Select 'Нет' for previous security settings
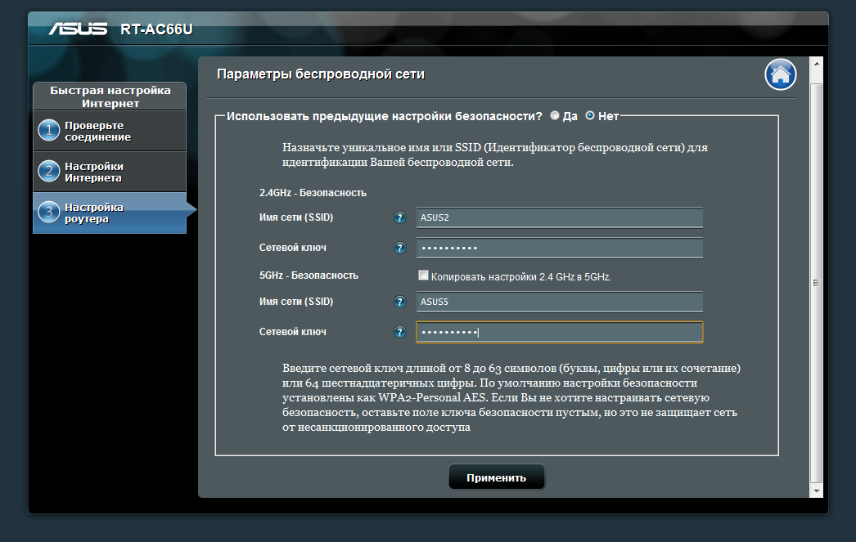Viewport: 856px width, 542px height. 589,115
